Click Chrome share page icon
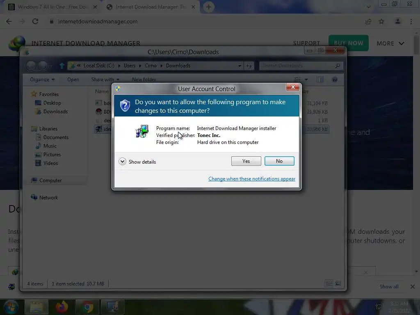This screenshot has width=420, height=315. pyautogui.click(x=368, y=21)
